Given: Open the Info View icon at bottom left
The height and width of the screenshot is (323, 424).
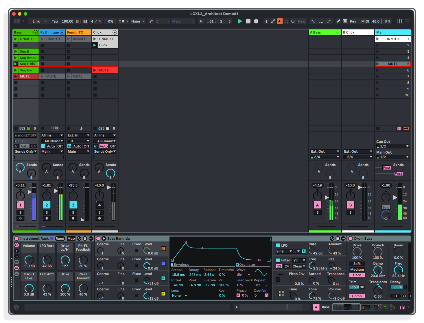Looking at the screenshot, I should pyautogui.click(x=16, y=307).
